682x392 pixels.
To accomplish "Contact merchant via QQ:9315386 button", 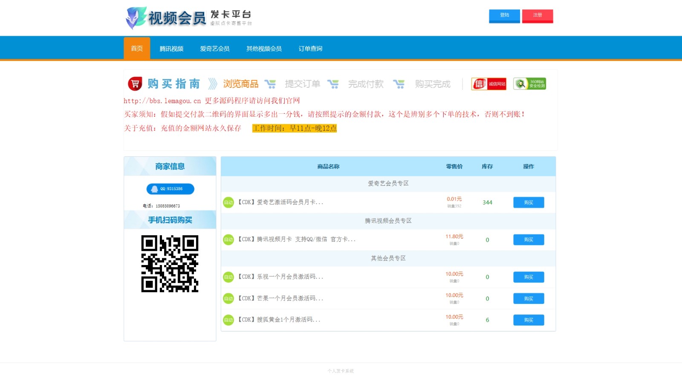I will click(170, 189).
